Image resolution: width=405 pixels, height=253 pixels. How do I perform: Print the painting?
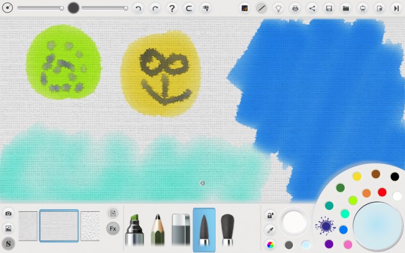pos(295,8)
